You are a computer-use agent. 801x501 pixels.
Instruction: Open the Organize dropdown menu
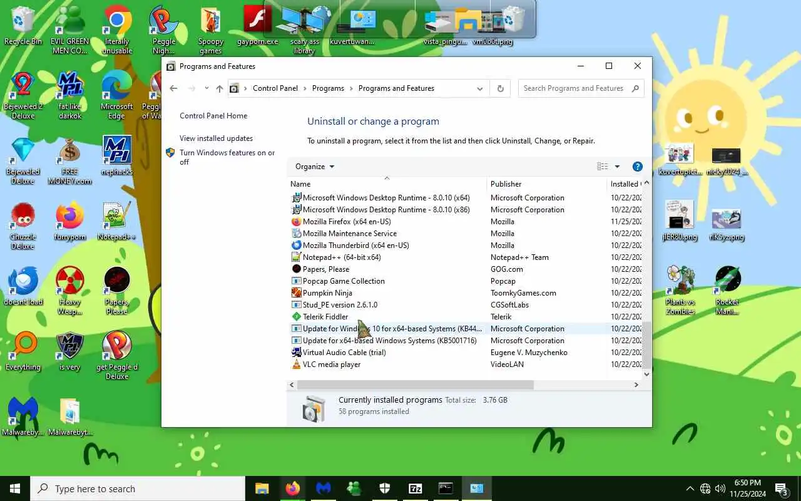315,167
